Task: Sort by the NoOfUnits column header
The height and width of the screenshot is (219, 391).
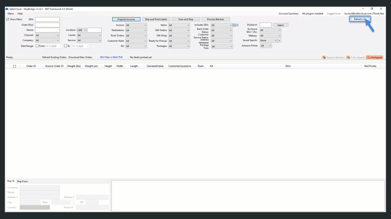Action: (370, 66)
